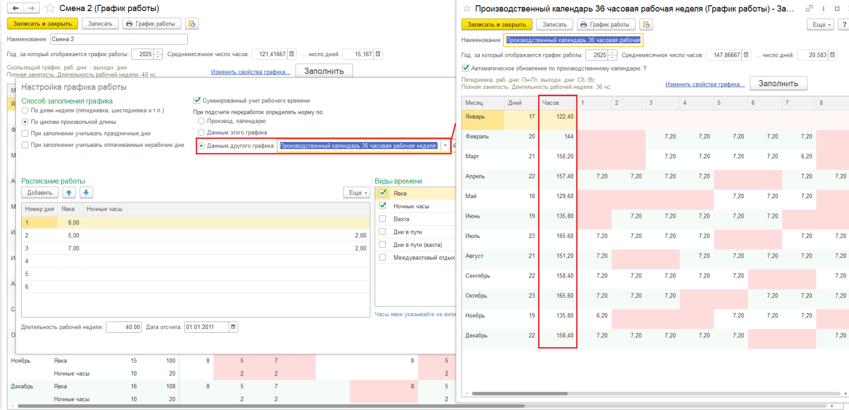Viewport: 849px width, 410px height.
Task: Move schedule row down with blue arrow
Action: (86, 193)
